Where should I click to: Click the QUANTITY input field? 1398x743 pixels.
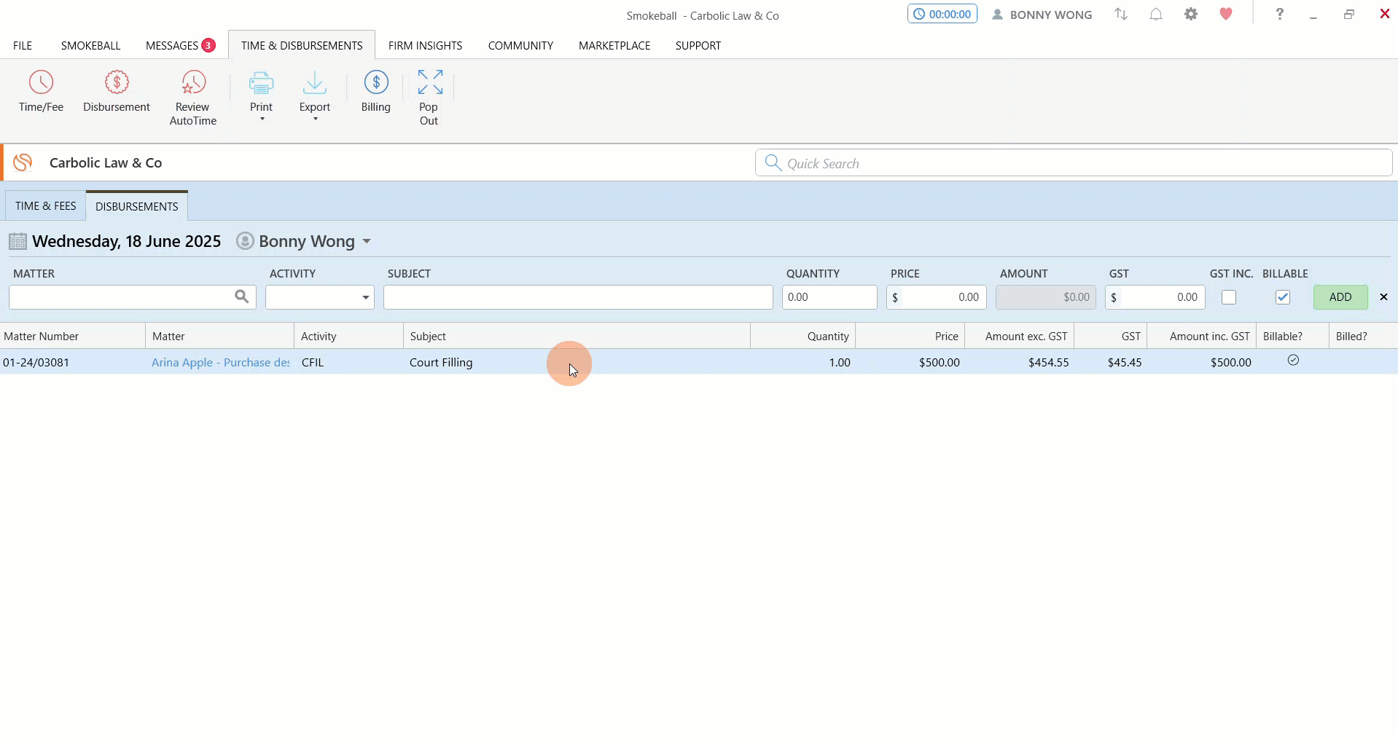click(829, 297)
